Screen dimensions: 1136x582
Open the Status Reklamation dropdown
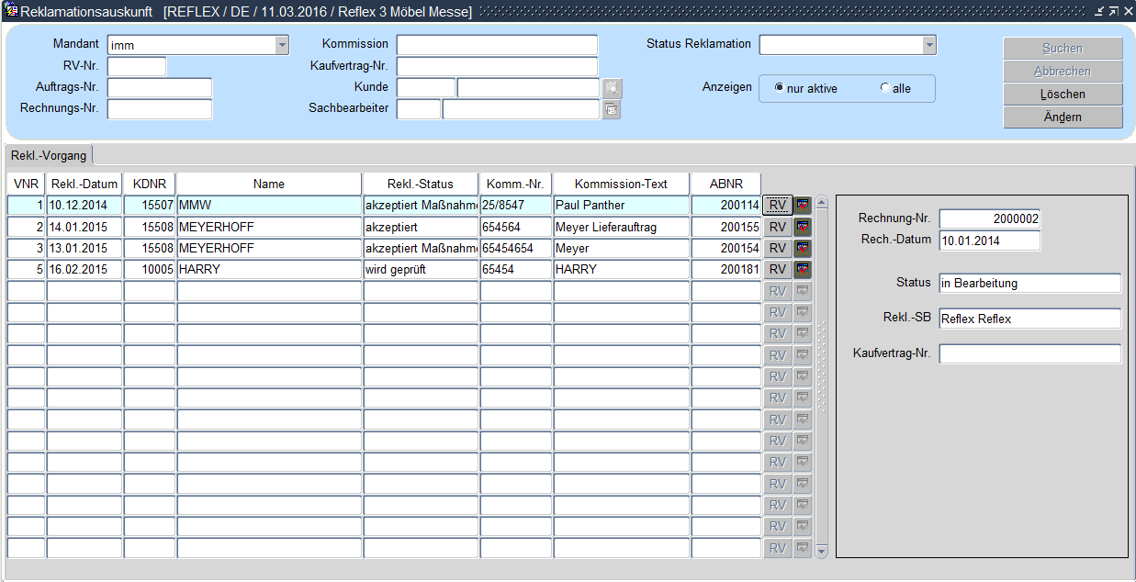929,45
